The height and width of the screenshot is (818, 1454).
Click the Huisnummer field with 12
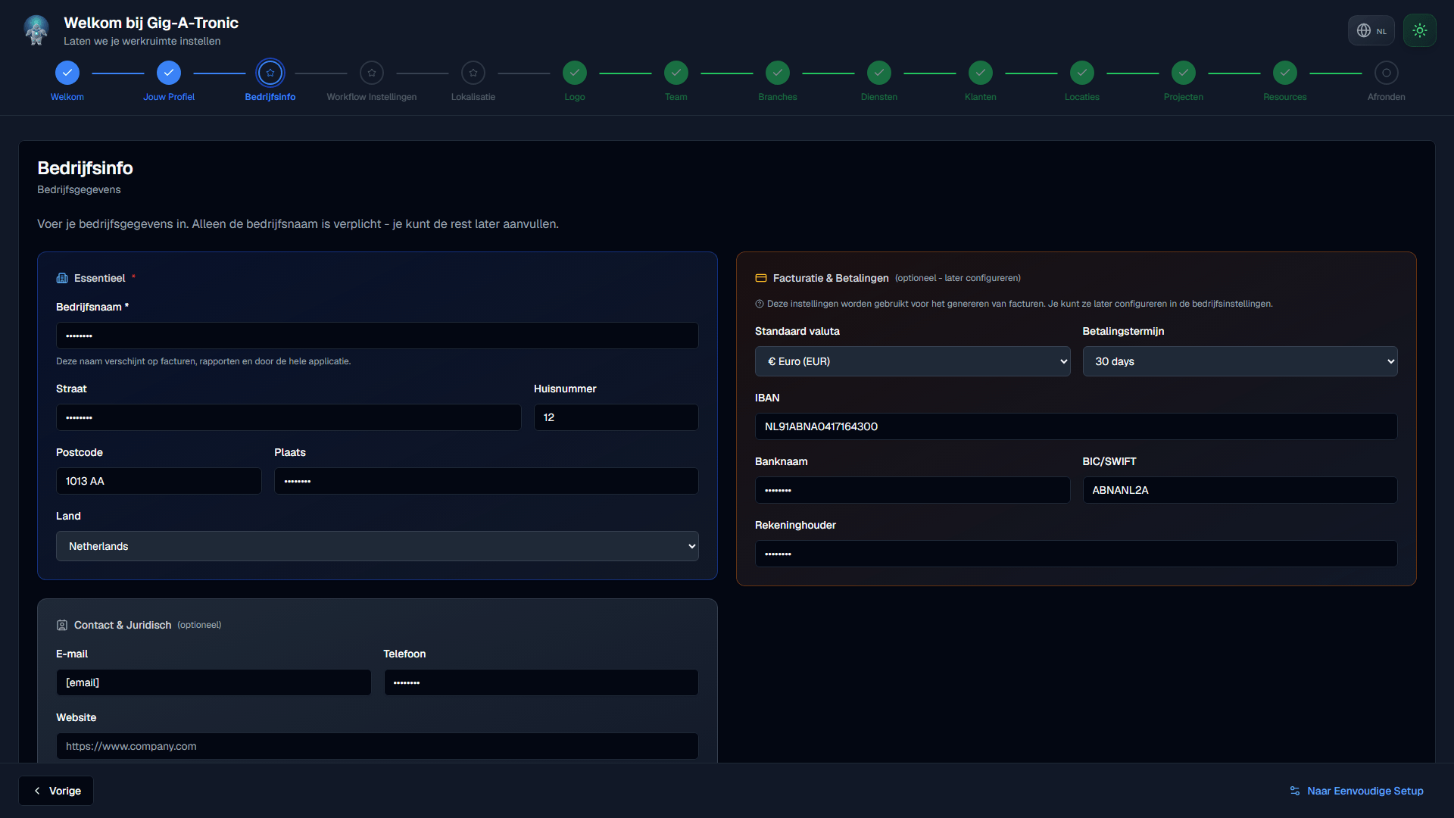click(616, 417)
